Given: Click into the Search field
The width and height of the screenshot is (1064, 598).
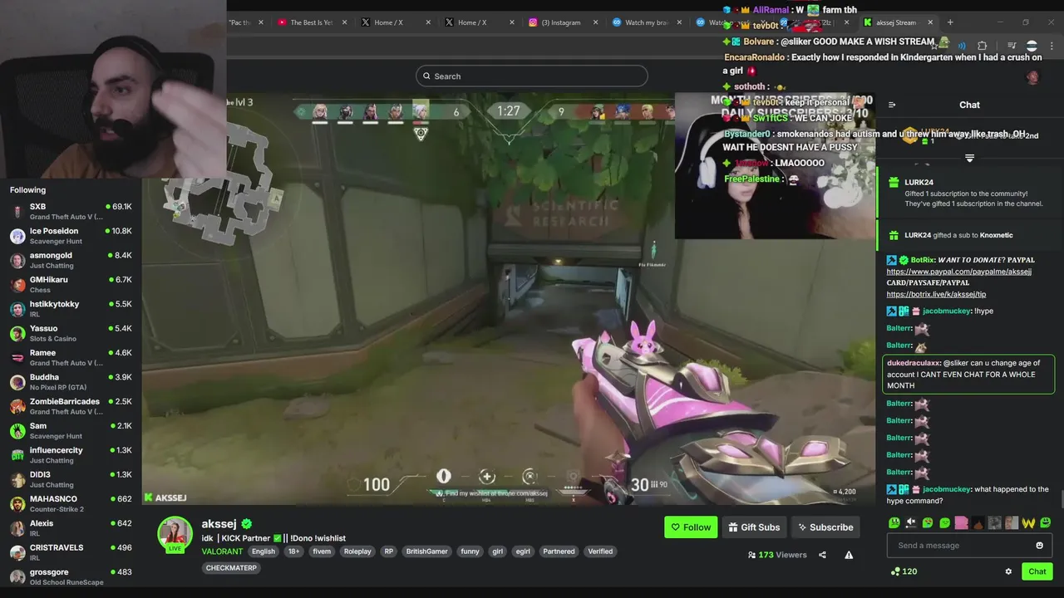Looking at the screenshot, I should (532, 76).
